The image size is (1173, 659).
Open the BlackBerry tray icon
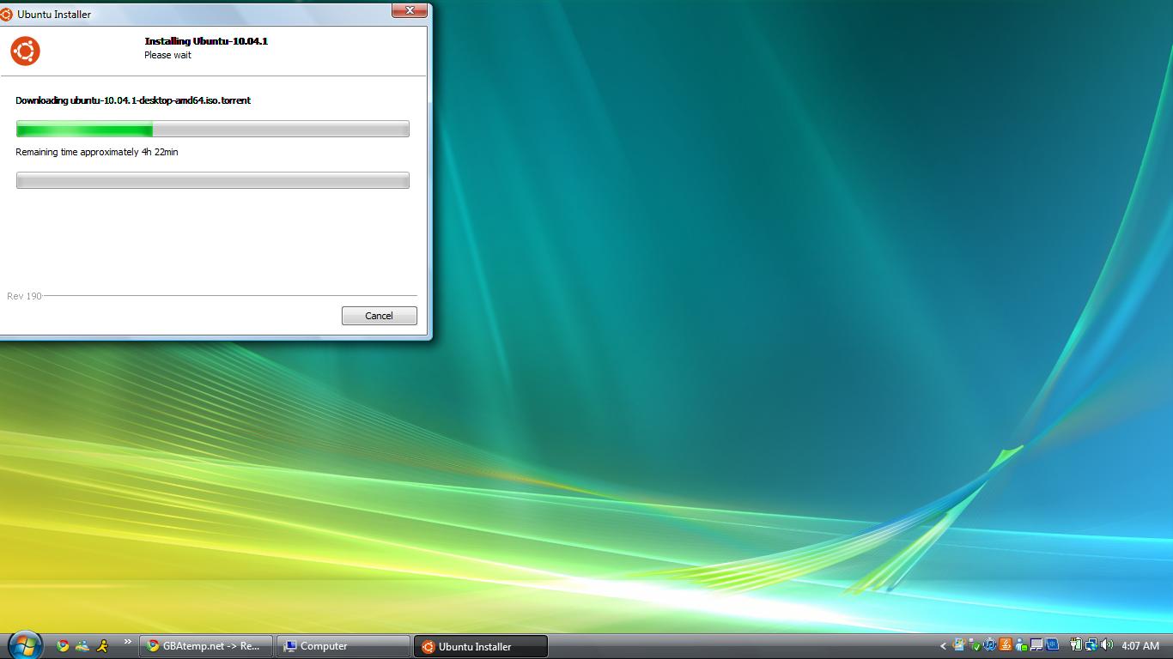pos(1052,645)
